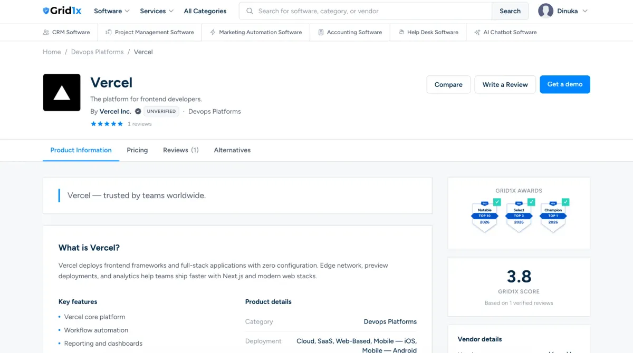Click 'Vercel — trusted by teams worldwide.' quote
Viewport: 633px width, 353px height.
137,195
